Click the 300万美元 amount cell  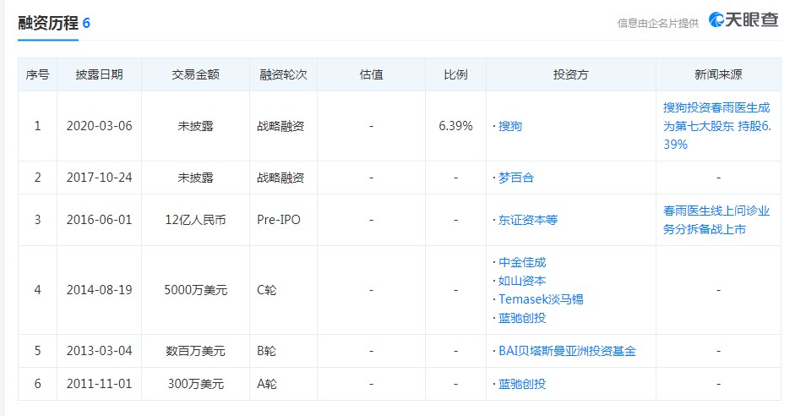tap(196, 384)
